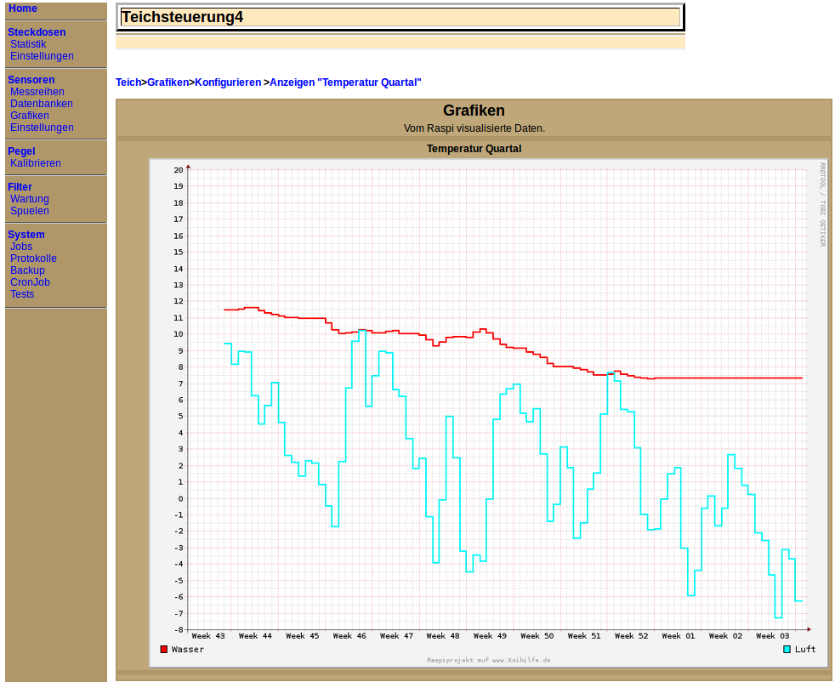
Task: Open the Jobs system page
Action: 21,247
